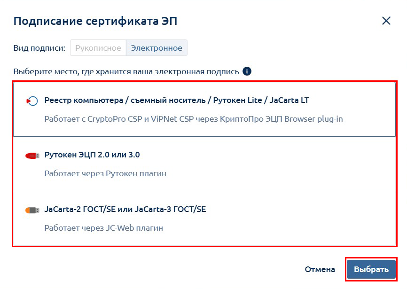Screen dimensions: 407x289
Task: Select Реестр компьютера / съемный носитель option
Action: pyautogui.click(x=204, y=109)
